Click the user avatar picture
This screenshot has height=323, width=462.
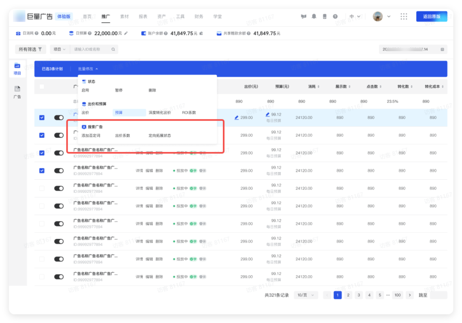point(378,17)
